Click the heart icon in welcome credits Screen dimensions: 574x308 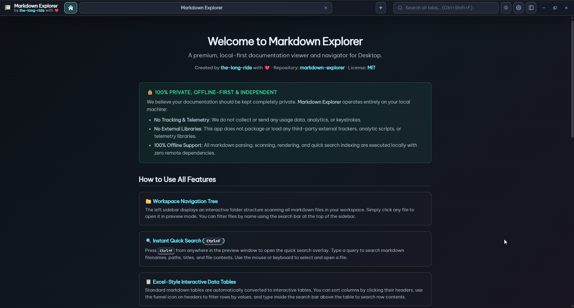(267, 68)
